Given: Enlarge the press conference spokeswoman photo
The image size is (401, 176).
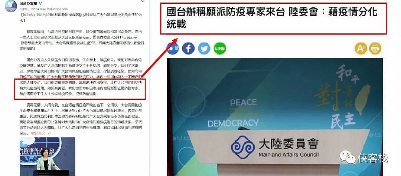Looking at the screenshot, I should (x=47, y=157).
